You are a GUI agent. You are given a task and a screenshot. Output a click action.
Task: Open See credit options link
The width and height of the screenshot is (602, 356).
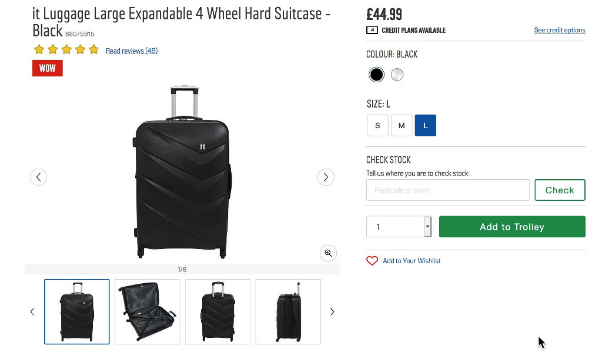tap(560, 31)
